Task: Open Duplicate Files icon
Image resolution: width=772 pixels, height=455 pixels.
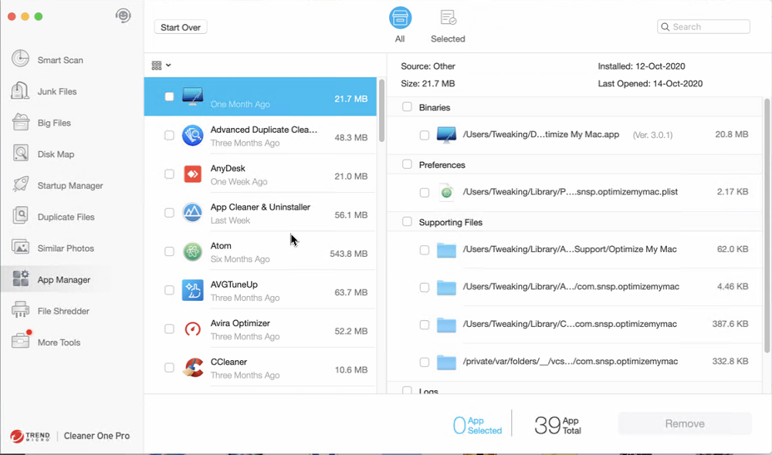Action: point(20,216)
